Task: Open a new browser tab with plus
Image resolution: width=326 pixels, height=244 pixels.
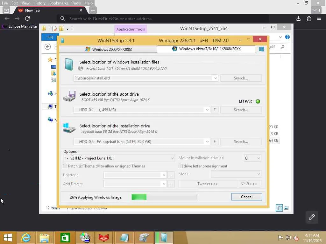Action: pyautogui.click(x=93, y=10)
